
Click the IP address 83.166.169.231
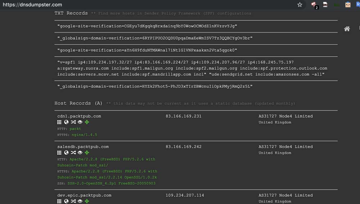click(184, 116)
